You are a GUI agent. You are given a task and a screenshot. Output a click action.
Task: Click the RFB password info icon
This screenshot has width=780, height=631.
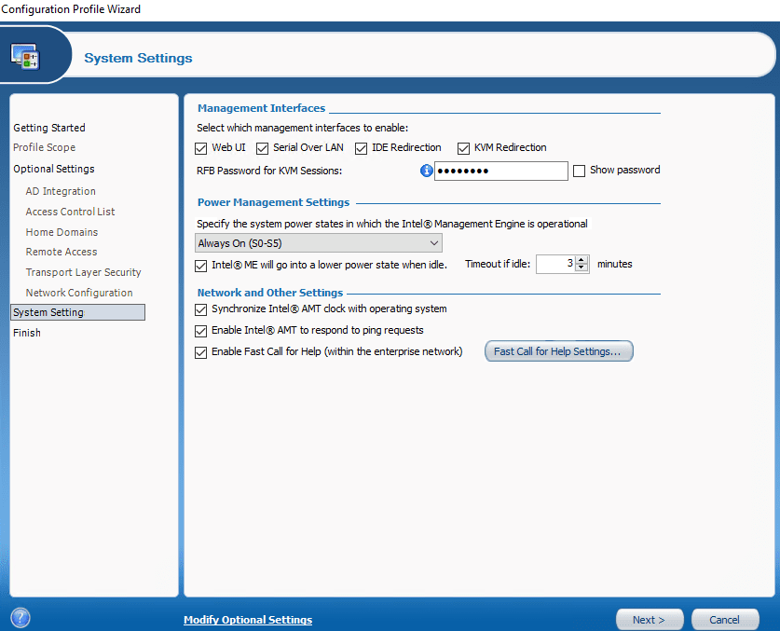point(426,171)
